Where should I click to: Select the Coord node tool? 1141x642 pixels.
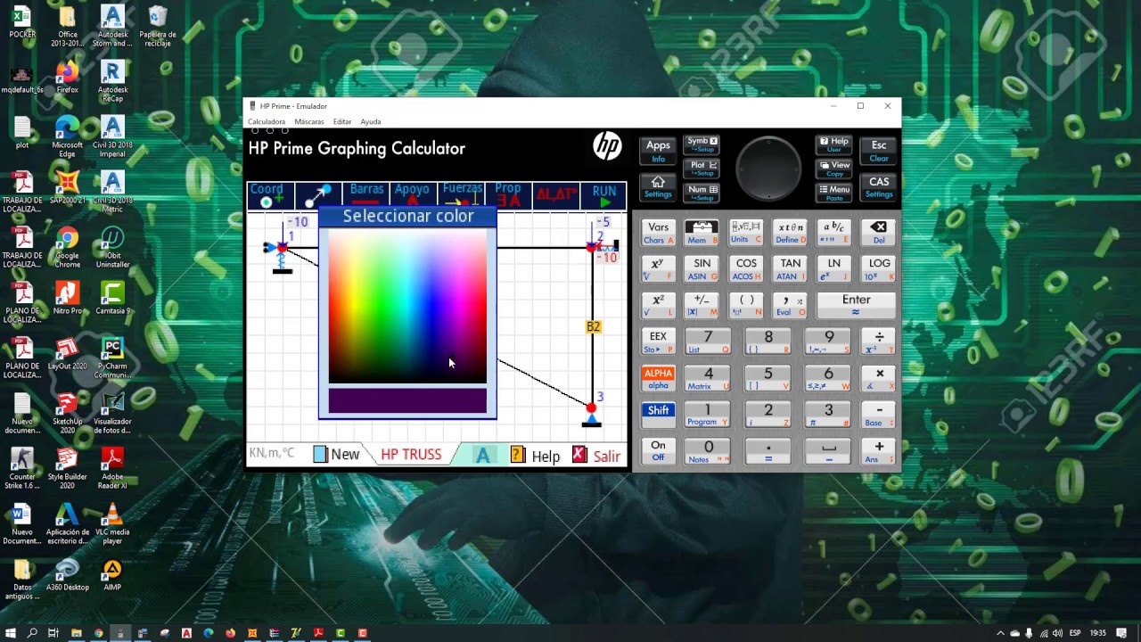[x=270, y=195]
